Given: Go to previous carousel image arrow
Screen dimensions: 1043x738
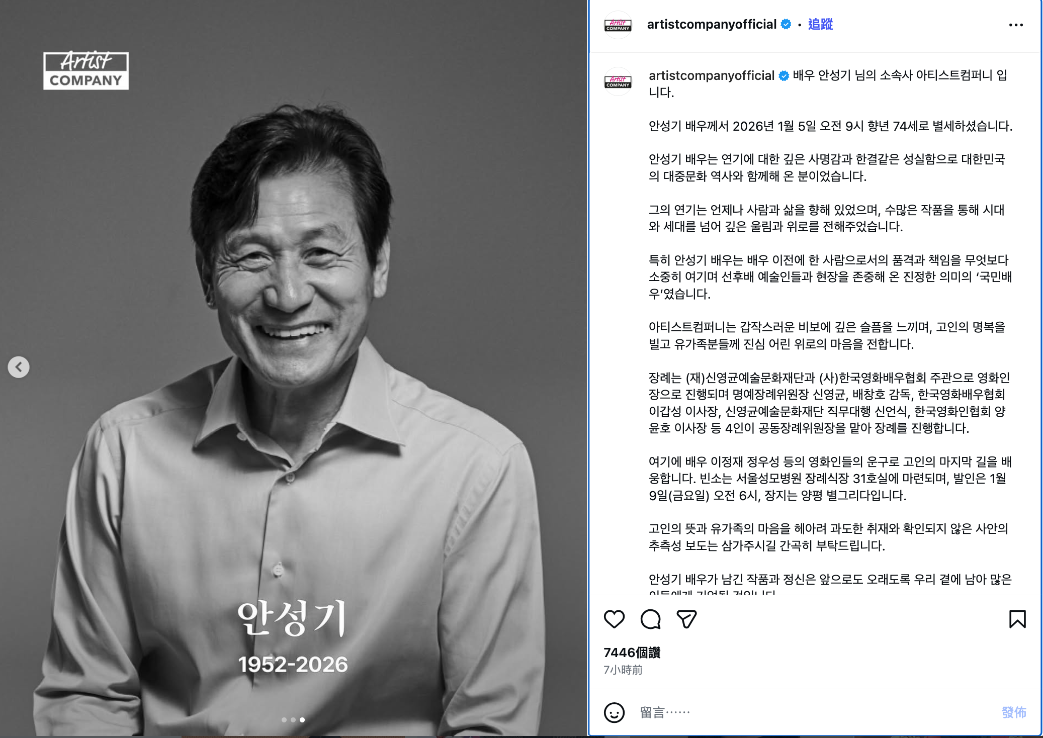Looking at the screenshot, I should click(x=19, y=367).
